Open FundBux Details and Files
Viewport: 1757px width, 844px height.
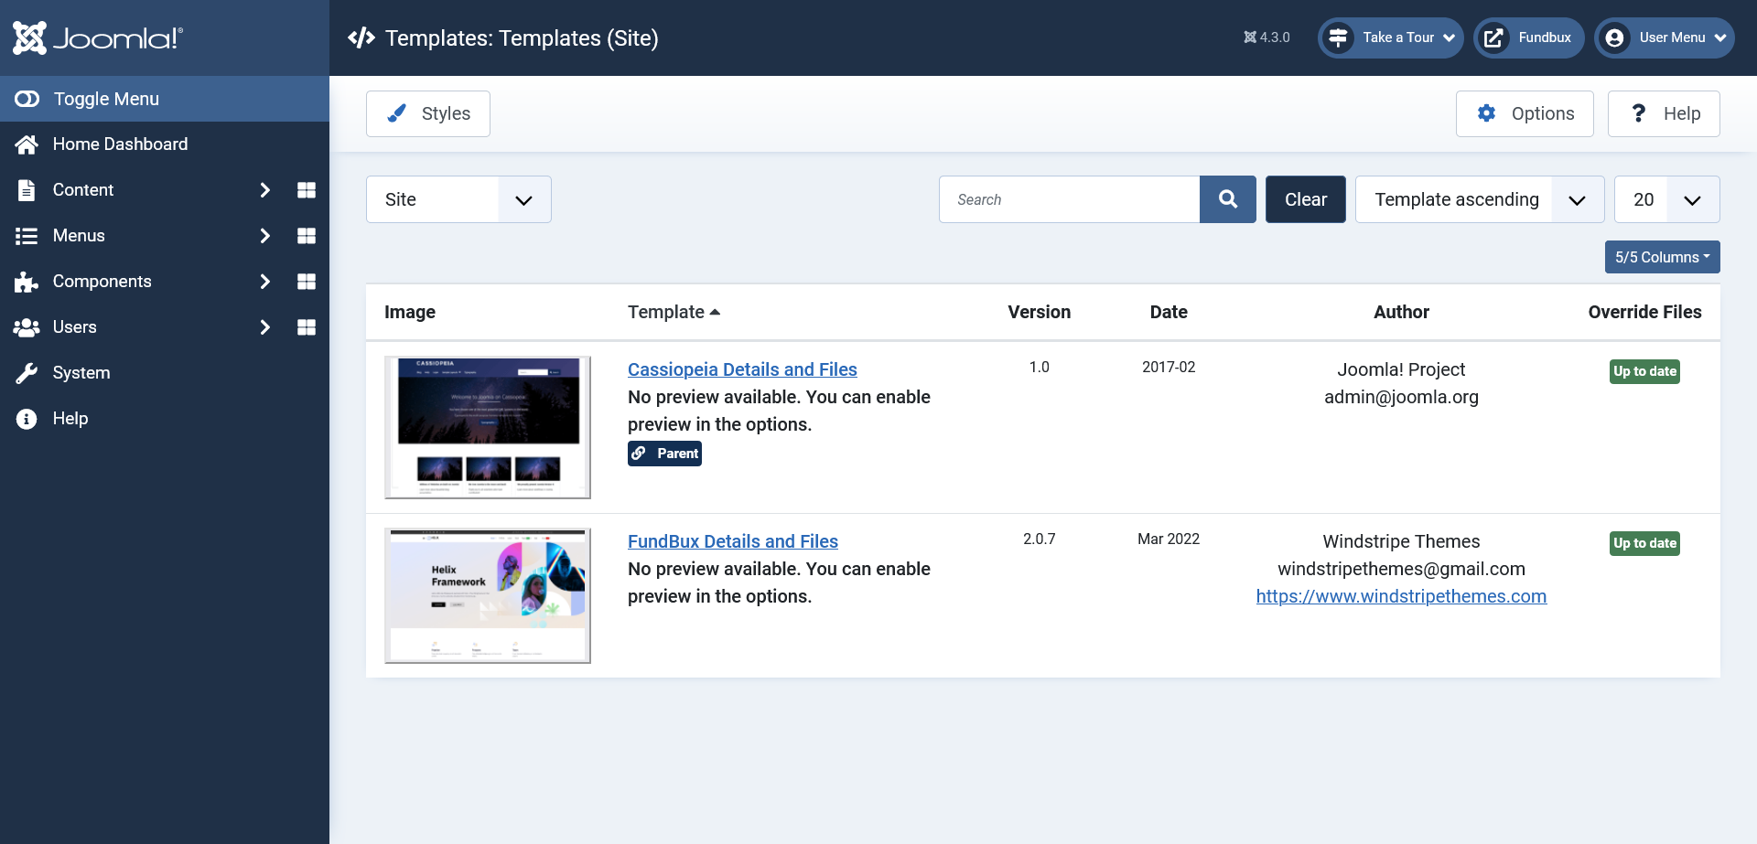click(733, 541)
